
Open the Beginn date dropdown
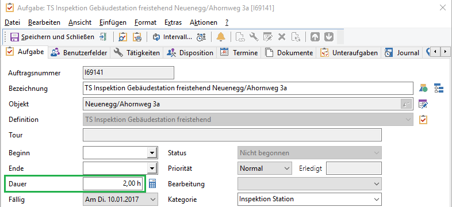(x=151, y=153)
